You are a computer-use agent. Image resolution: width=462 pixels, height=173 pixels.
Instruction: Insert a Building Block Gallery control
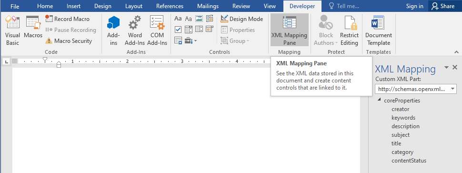click(x=210, y=19)
